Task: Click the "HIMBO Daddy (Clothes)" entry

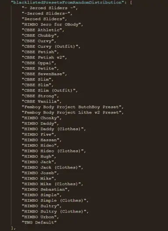Action: pyautogui.click(x=54, y=129)
